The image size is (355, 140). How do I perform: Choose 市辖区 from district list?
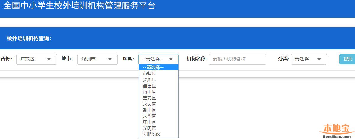point(159,73)
